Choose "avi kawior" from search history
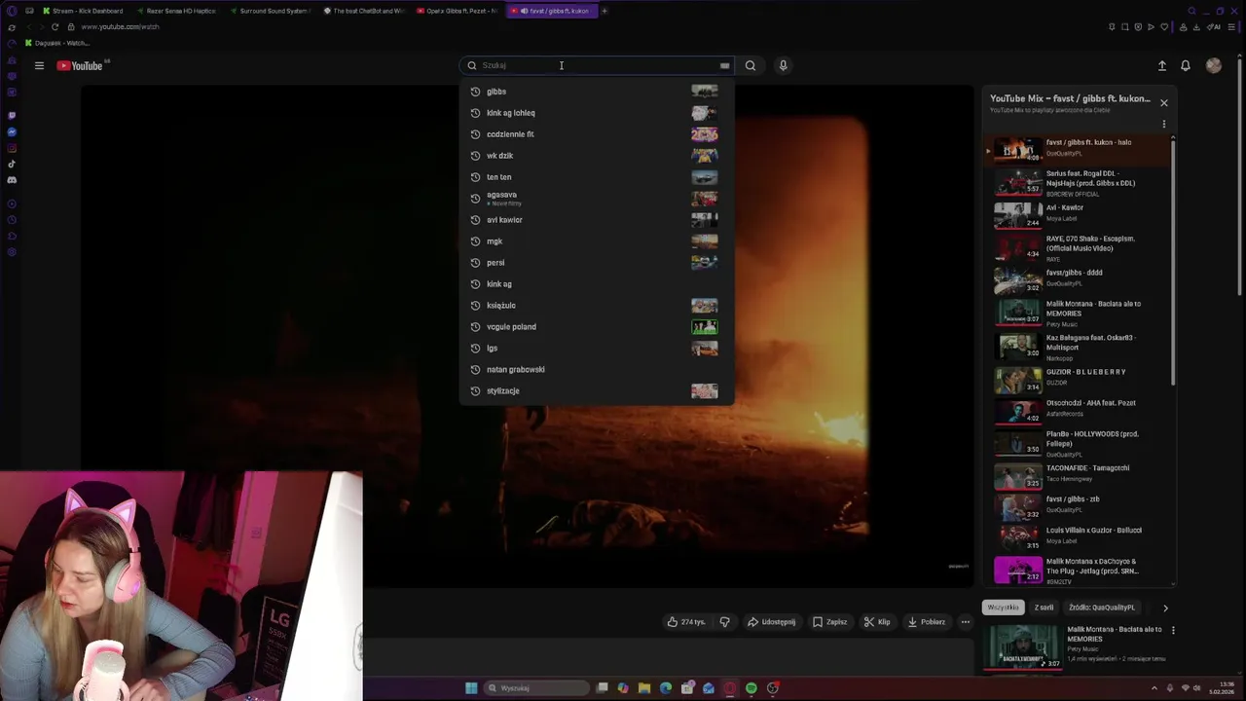 [x=597, y=220]
